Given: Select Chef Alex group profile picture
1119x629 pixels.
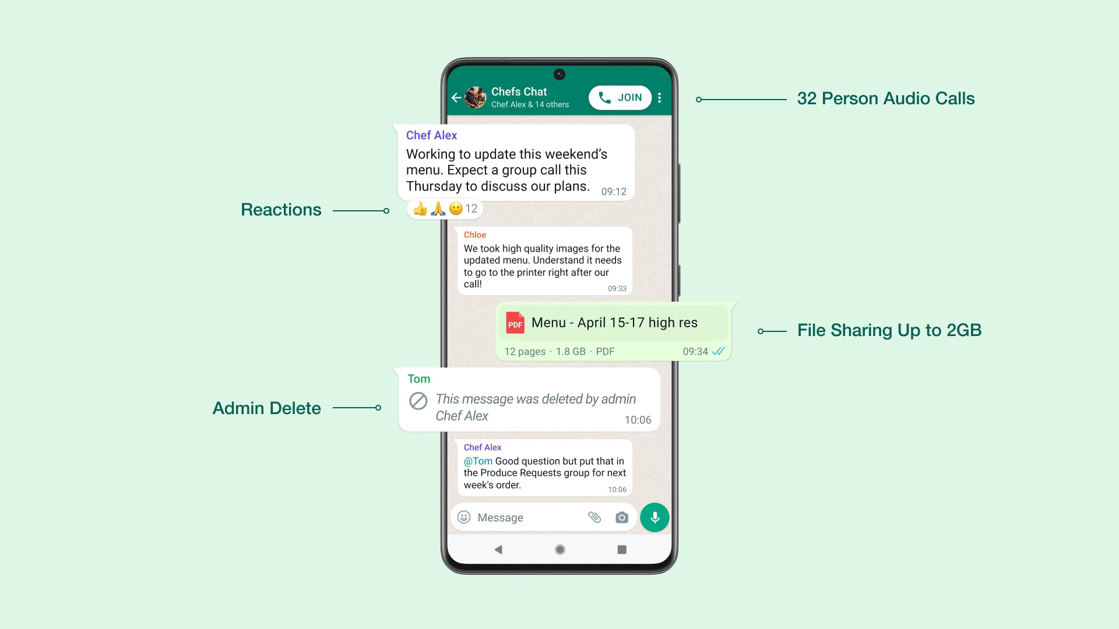Looking at the screenshot, I should coord(477,97).
